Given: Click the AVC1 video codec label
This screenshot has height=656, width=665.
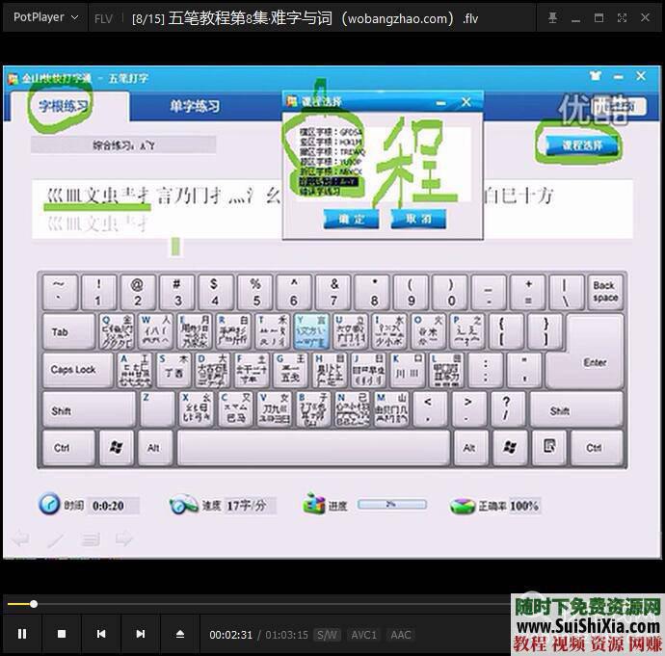Looking at the screenshot, I should [x=364, y=635].
